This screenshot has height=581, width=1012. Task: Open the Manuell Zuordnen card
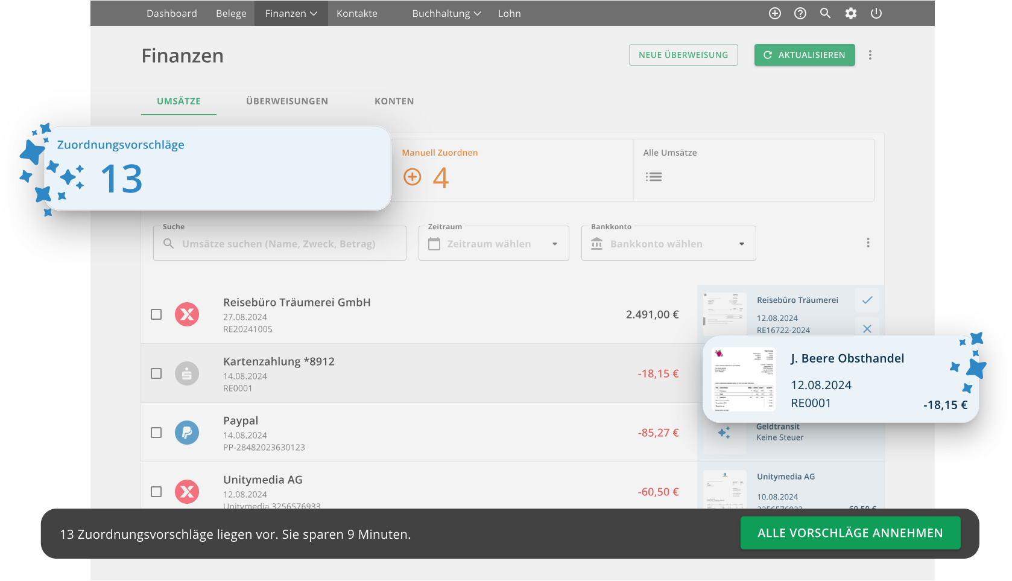click(513, 170)
